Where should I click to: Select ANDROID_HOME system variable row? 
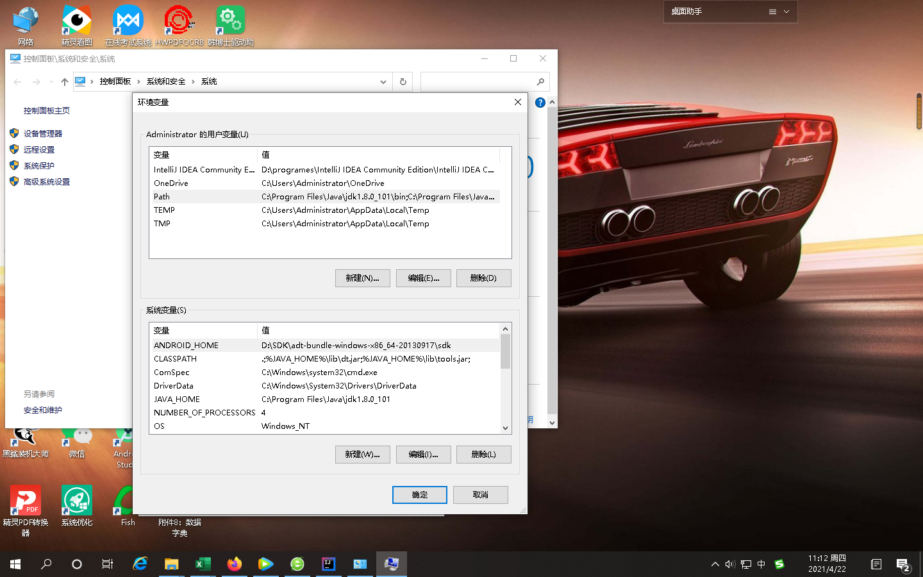point(325,346)
